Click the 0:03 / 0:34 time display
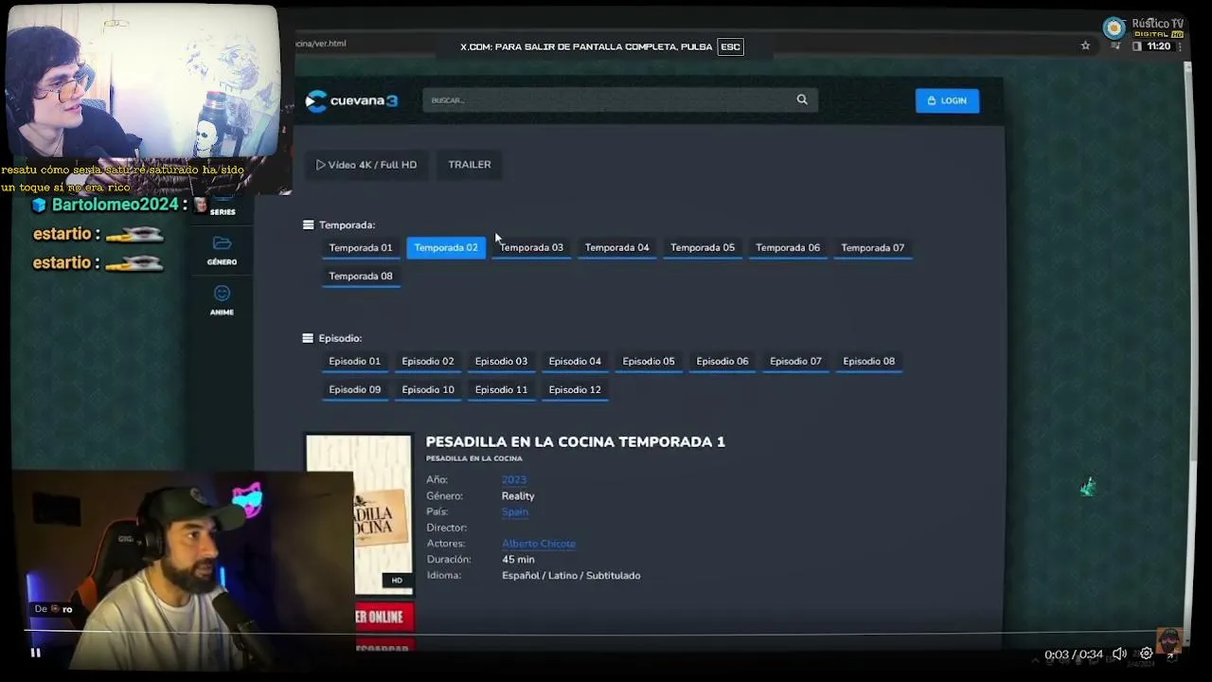Viewport: 1212px width, 682px height. pos(1074,655)
